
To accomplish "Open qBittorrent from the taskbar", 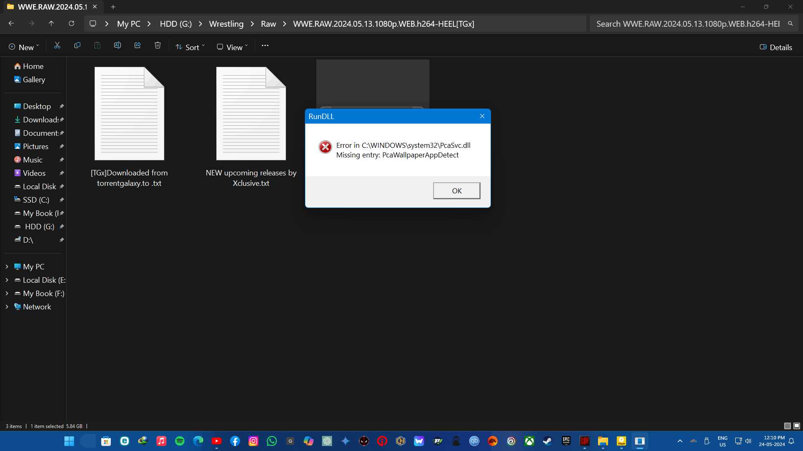I will click(x=474, y=441).
